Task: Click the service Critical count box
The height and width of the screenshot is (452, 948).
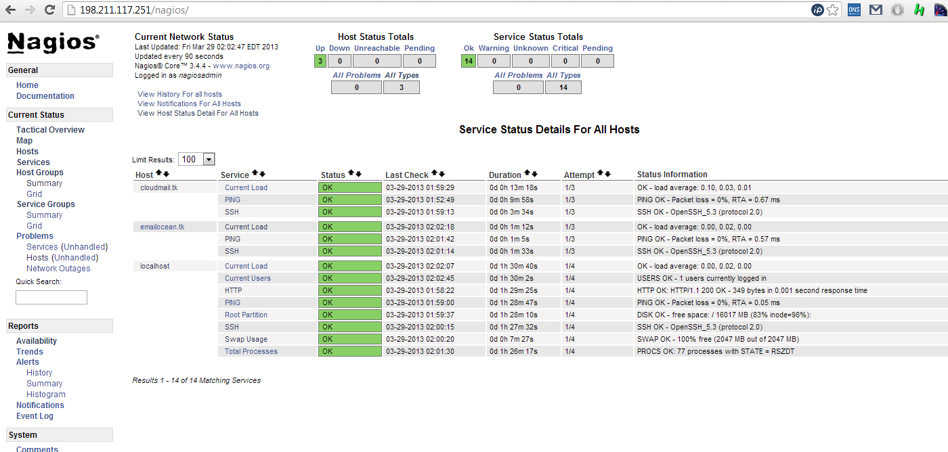Action: [565, 61]
